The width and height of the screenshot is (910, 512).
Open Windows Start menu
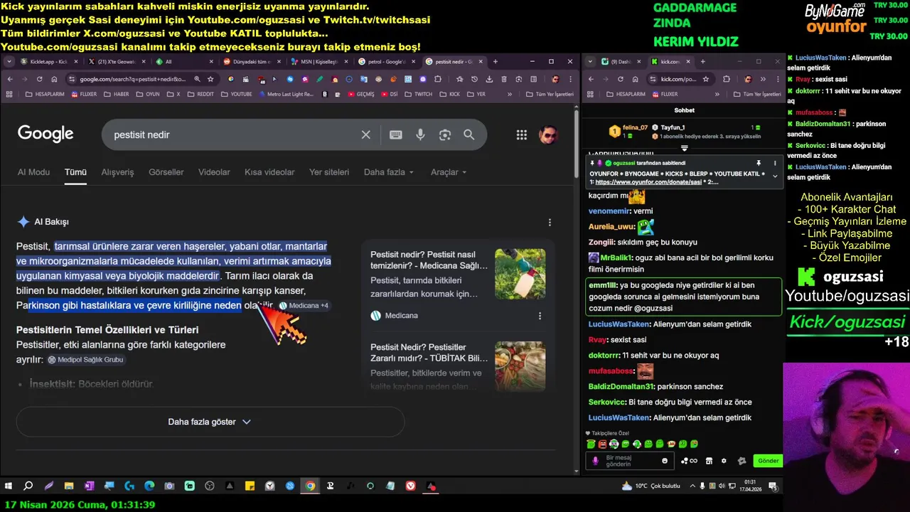(x=9, y=486)
